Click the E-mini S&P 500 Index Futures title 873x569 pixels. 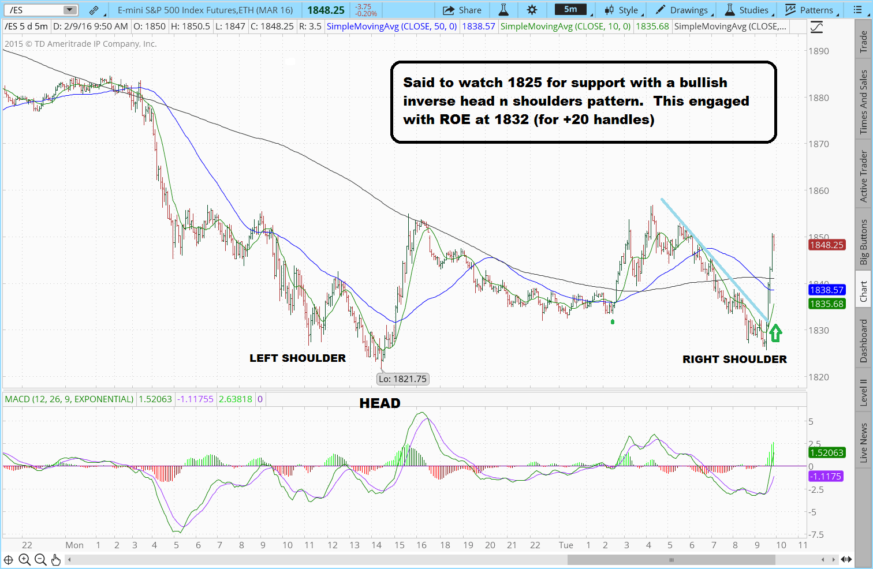tap(205, 10)
